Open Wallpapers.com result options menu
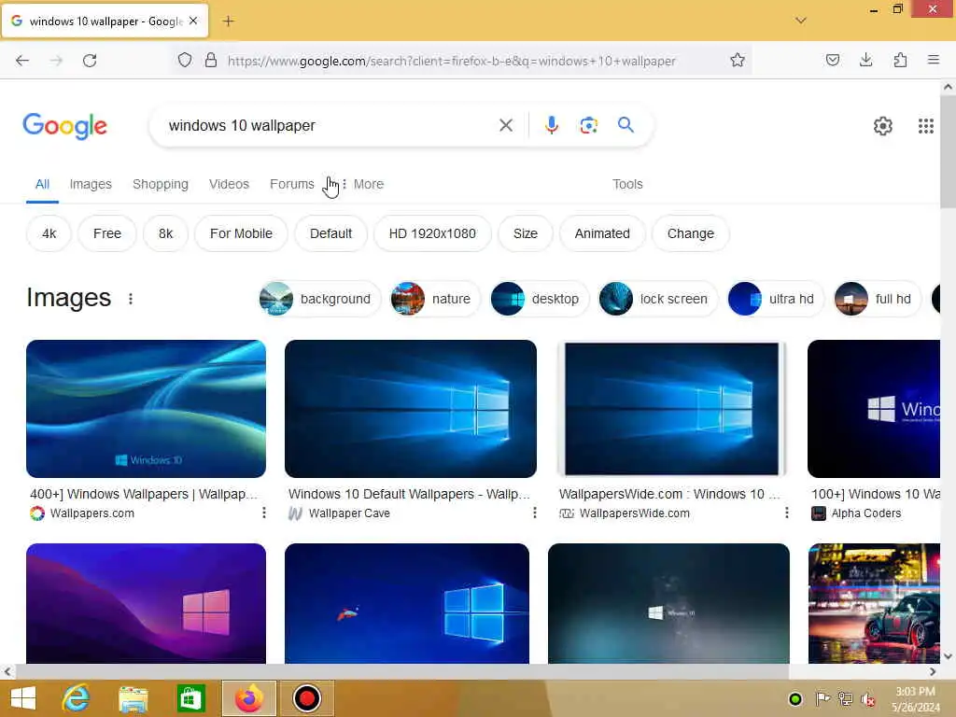 pyautogui.click(x=264, y=513)
